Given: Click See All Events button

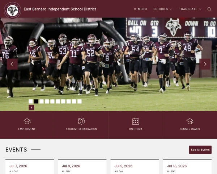Looking at the screenshot, I should (x=200, y=150).
